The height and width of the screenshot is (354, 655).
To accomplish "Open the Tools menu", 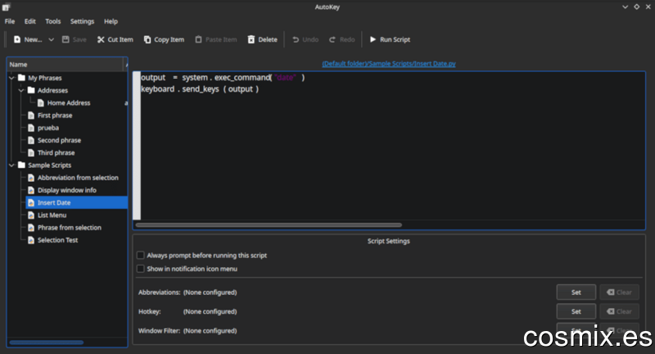I will pos(53,21).
